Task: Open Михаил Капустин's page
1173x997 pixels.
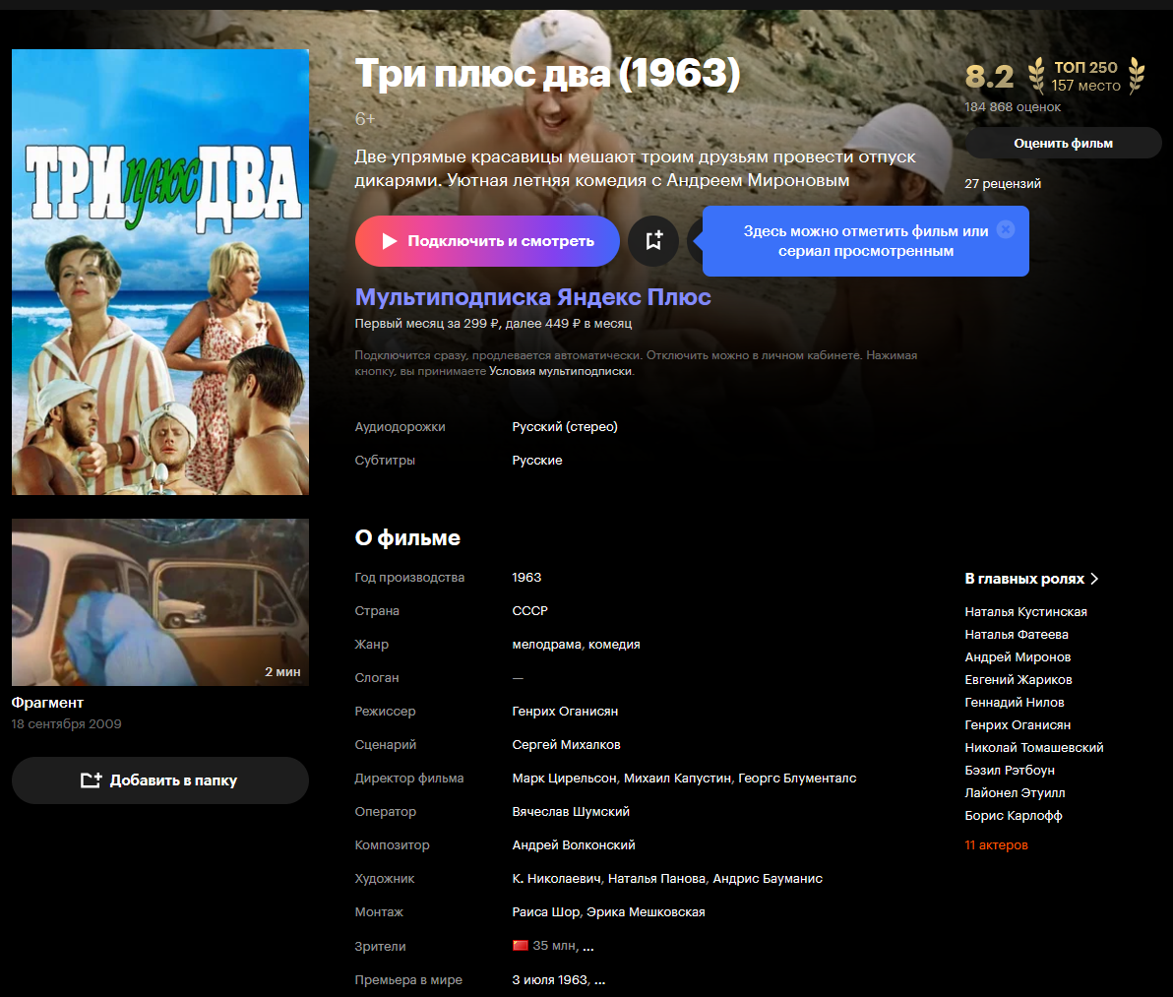Action: tap(678, 778)
